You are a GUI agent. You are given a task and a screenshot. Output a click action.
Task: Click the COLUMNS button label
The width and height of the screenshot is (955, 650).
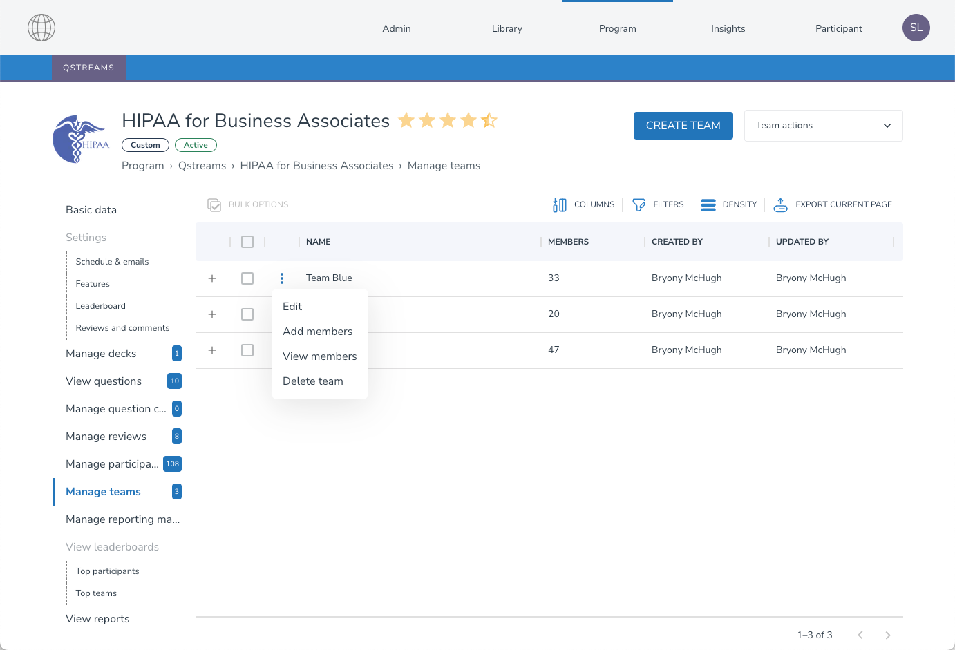coord(594,204)
